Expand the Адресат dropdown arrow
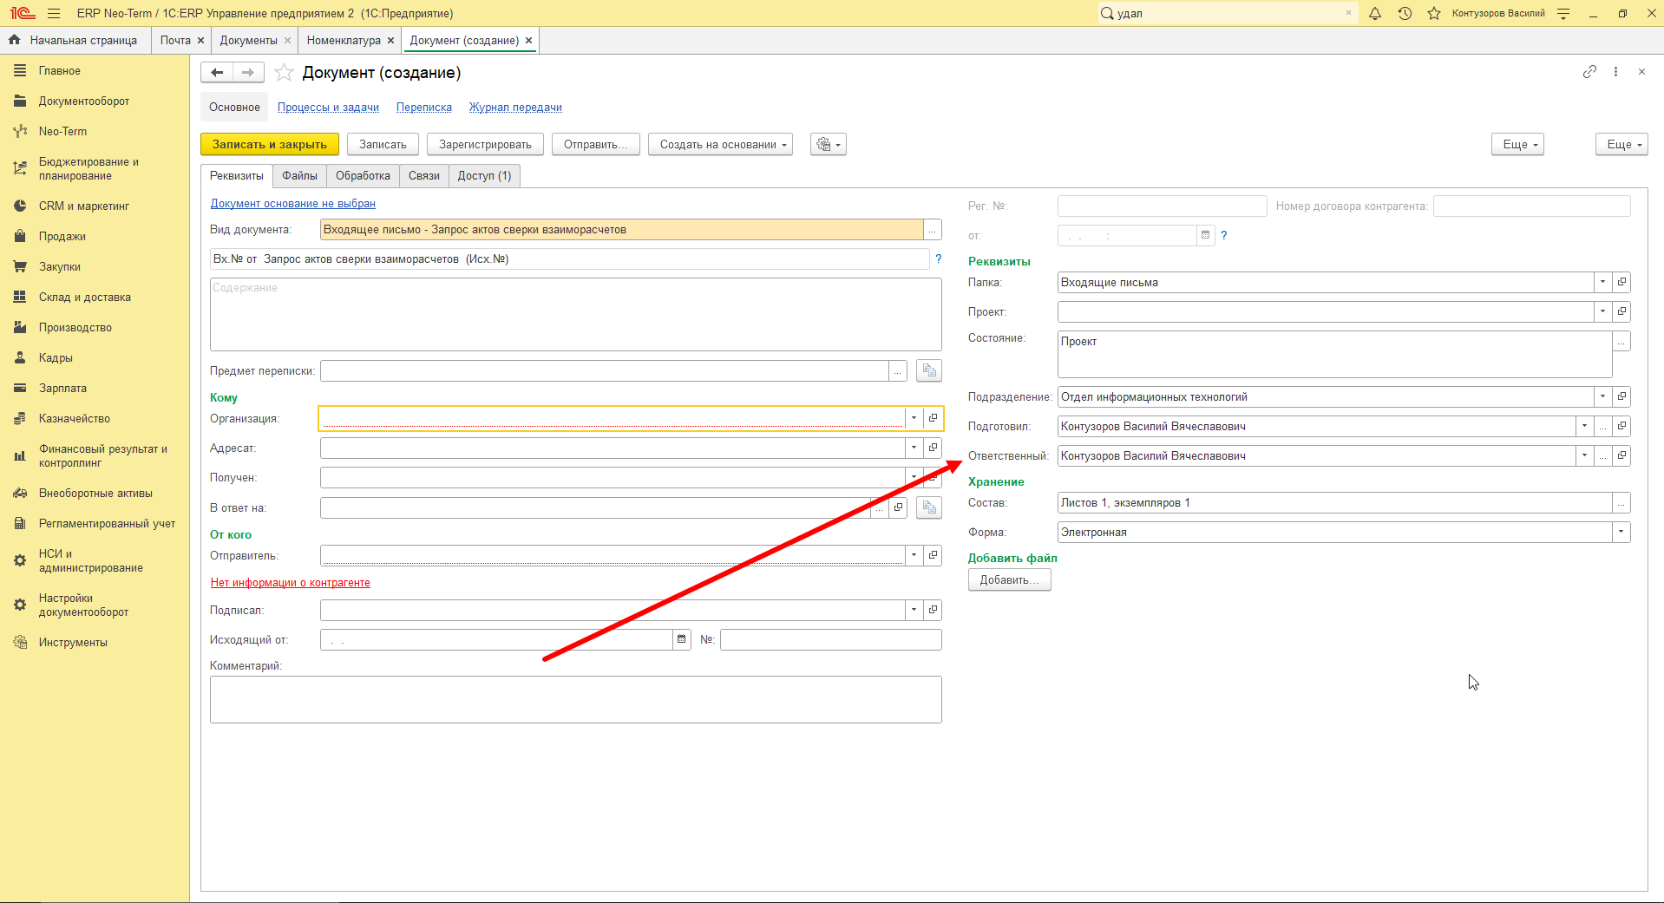Viewport: 1664px width, 903px height. point(914,448)
